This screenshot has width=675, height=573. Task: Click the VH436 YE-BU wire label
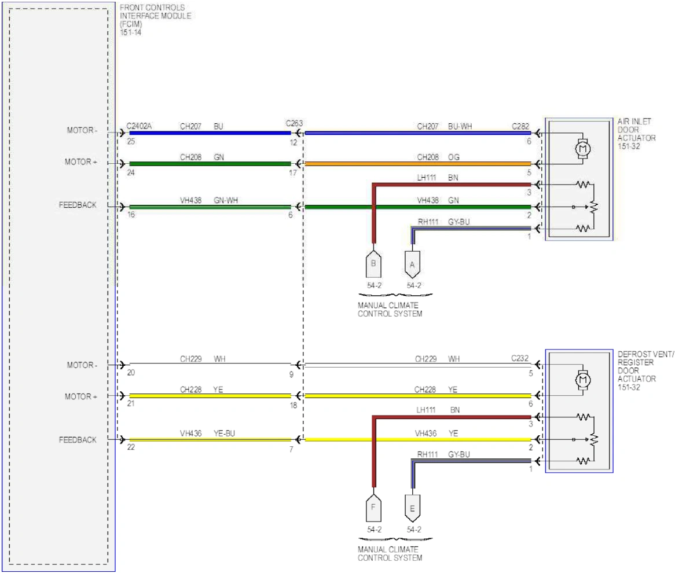(x=207, y=433)
